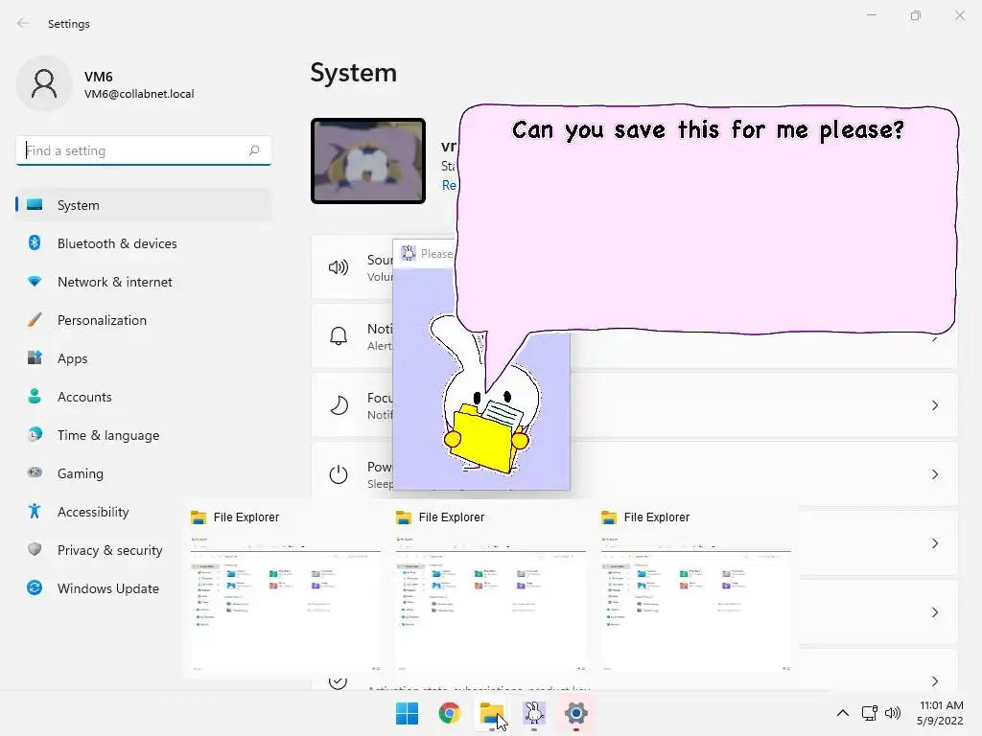This screenshot has width=982, height=736.
Task: Click the Accessibility figure icon
Action: (x=35, y=512)
